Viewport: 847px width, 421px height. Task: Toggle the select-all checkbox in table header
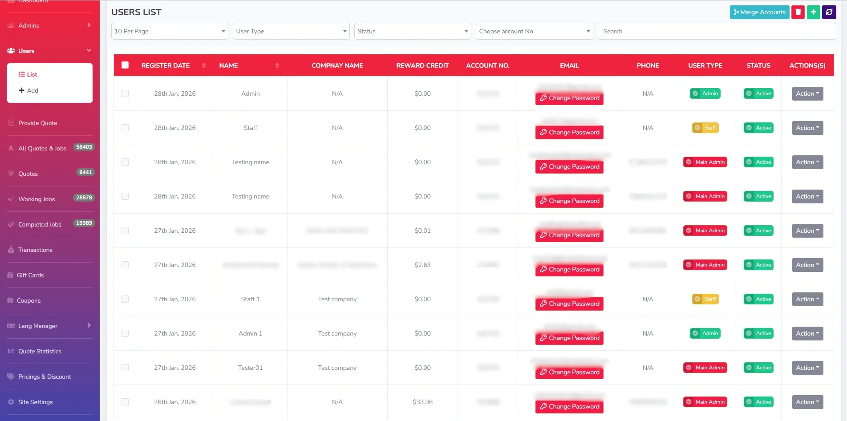click(x=125, y=65)
